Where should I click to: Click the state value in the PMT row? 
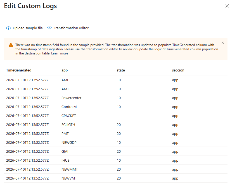click(x=119, y=134)
